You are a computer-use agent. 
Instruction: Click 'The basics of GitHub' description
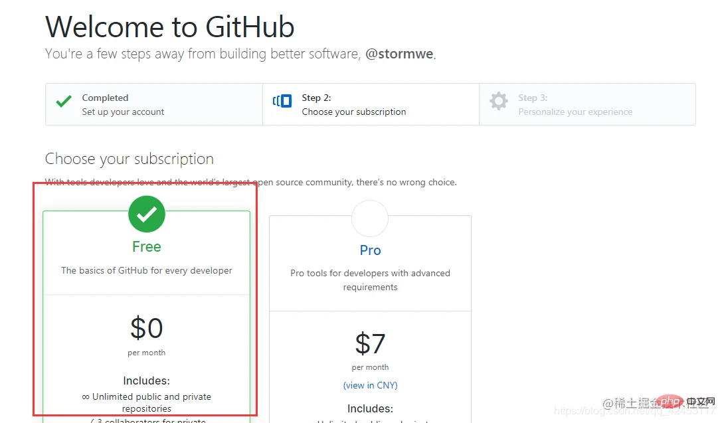147,270
